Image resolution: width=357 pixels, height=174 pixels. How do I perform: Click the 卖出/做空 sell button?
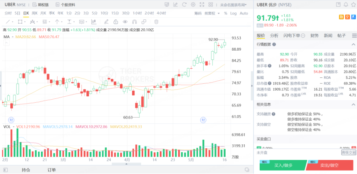click(330, 165)
